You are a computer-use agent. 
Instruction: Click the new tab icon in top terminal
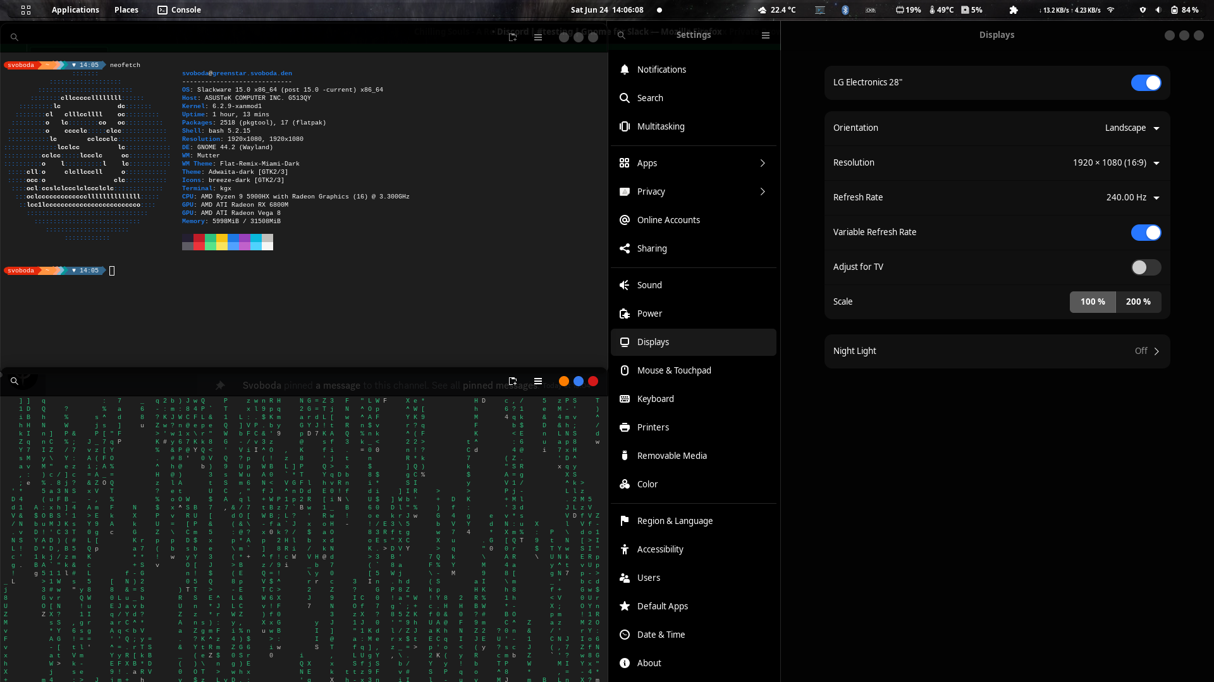(x=513, y=37)
